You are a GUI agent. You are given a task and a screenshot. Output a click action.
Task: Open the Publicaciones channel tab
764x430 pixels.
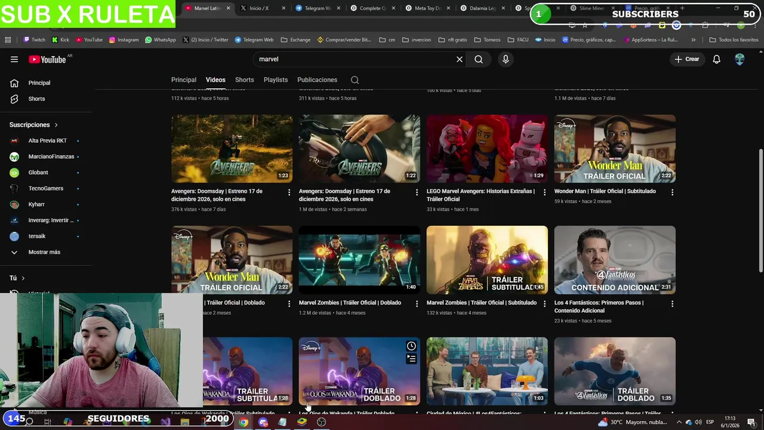click(x=317, y=80)
